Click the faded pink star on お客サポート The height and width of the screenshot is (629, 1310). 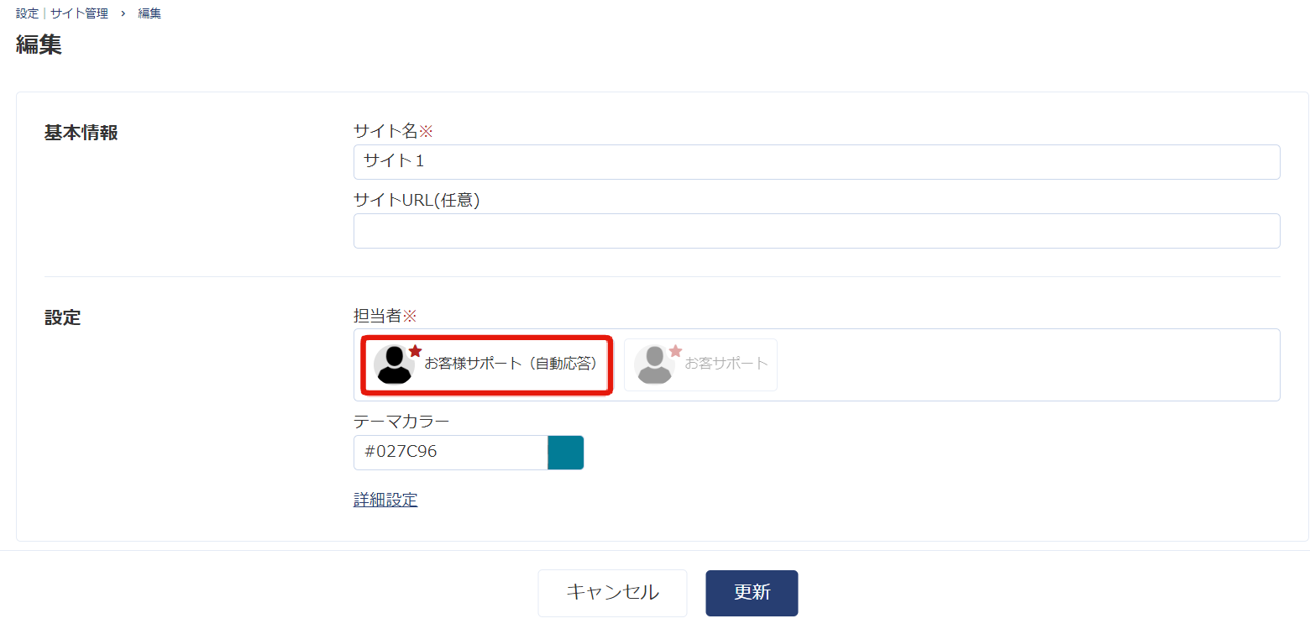click(675, 351)
